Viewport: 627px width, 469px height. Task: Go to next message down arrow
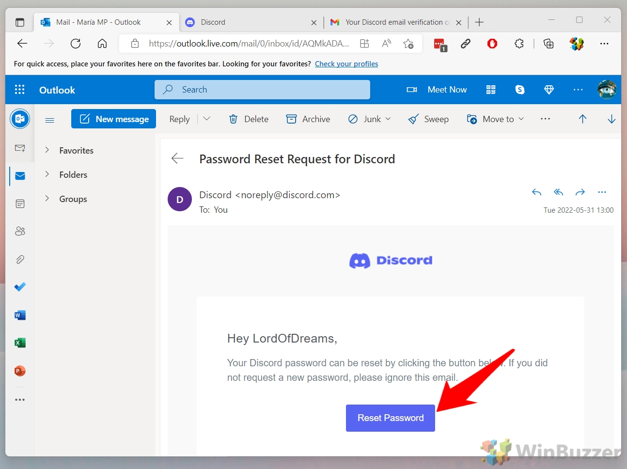click(x=611, y=119)
